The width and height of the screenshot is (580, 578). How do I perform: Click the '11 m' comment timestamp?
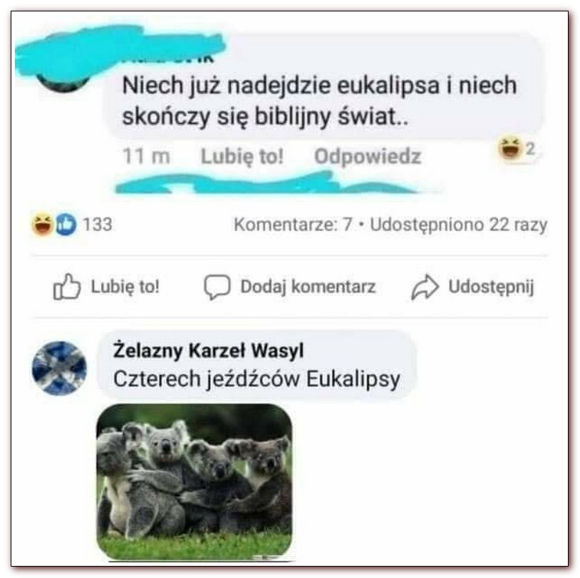coord(146,156)
